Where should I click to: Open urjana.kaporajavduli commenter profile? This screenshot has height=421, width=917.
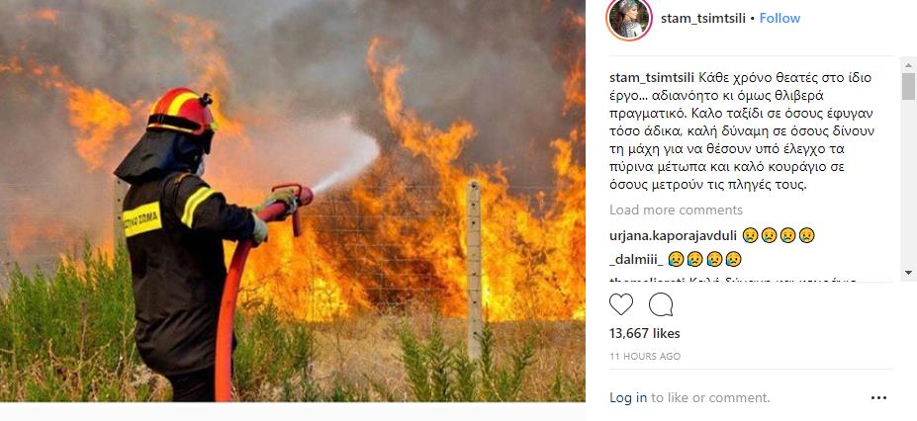(672, 236)
